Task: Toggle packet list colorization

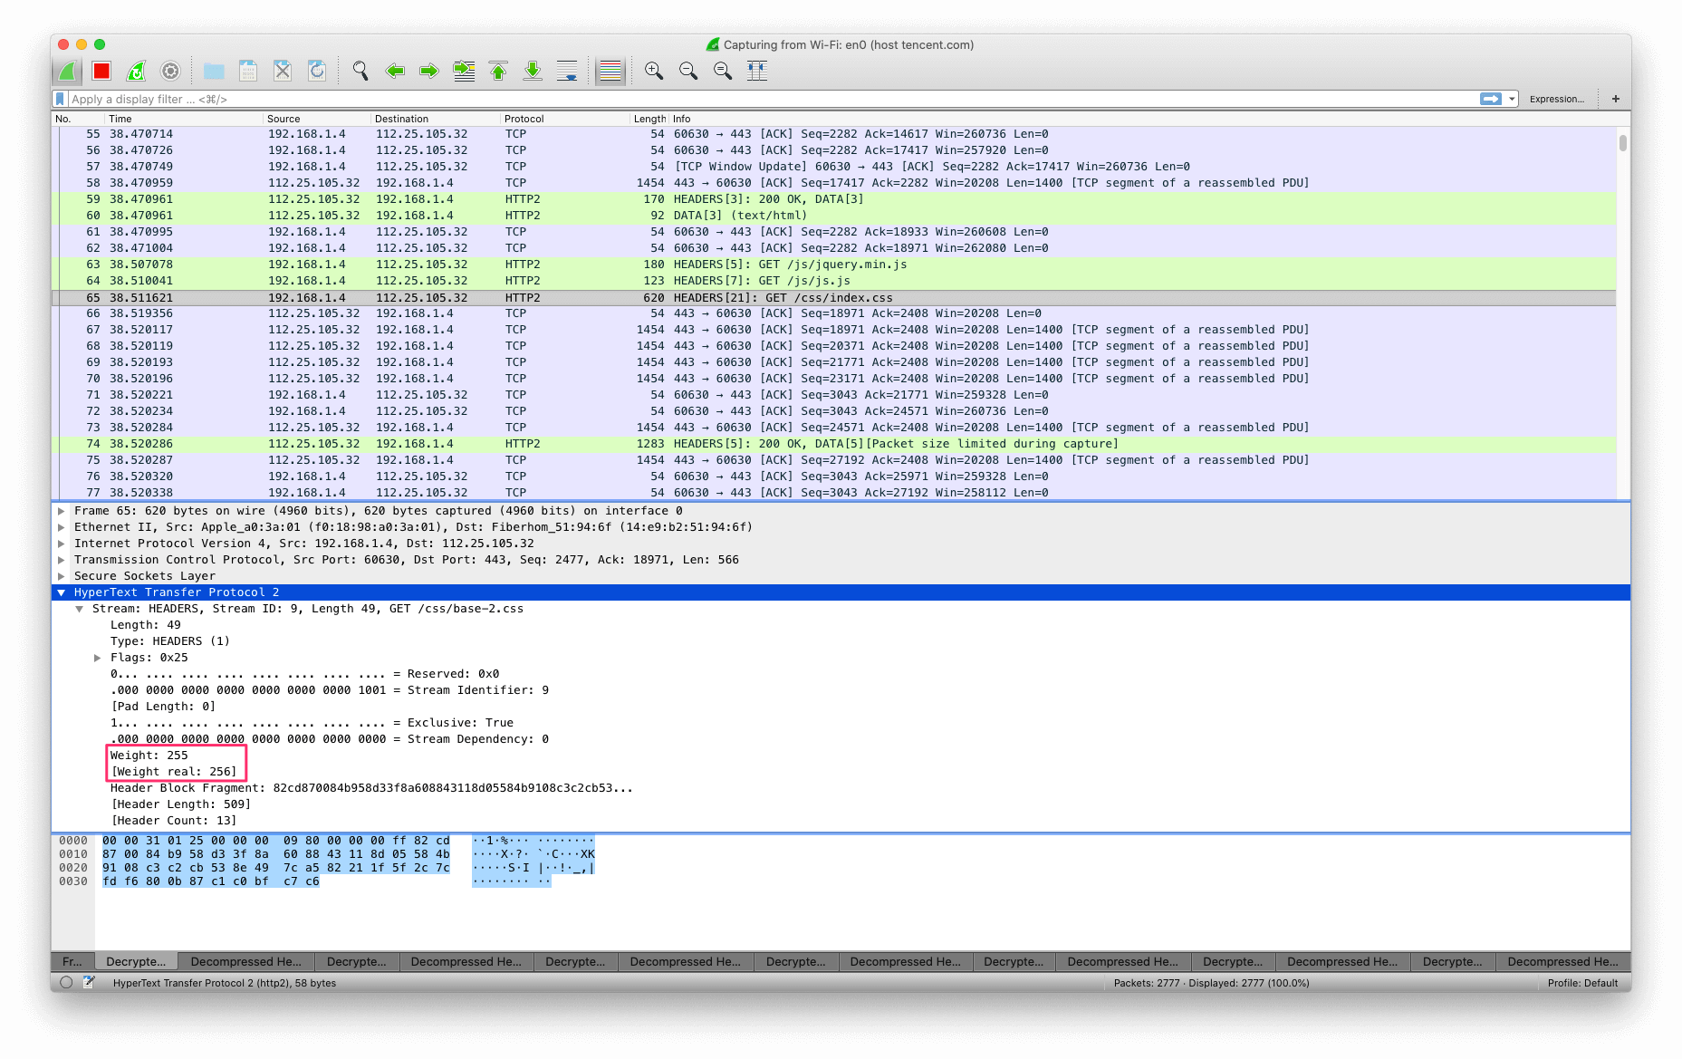Action: tap(610, 71)
